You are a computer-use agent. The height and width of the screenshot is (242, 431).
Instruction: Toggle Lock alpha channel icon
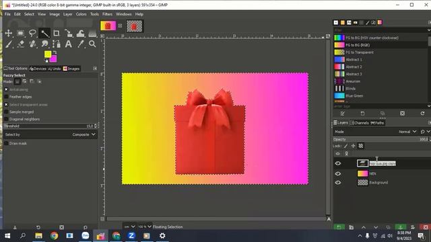coord(361,146)
